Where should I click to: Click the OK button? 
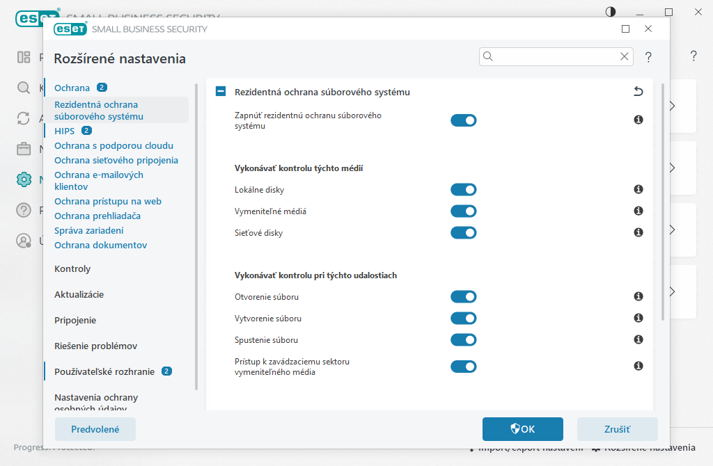(x=522, y=429)
